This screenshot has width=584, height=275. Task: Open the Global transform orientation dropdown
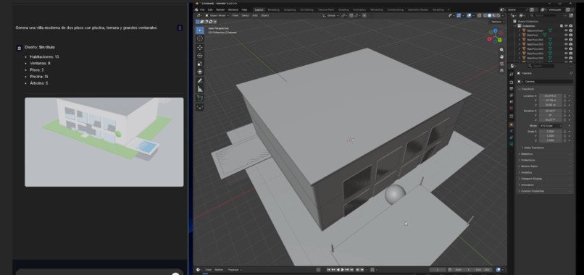coord(330,16)
